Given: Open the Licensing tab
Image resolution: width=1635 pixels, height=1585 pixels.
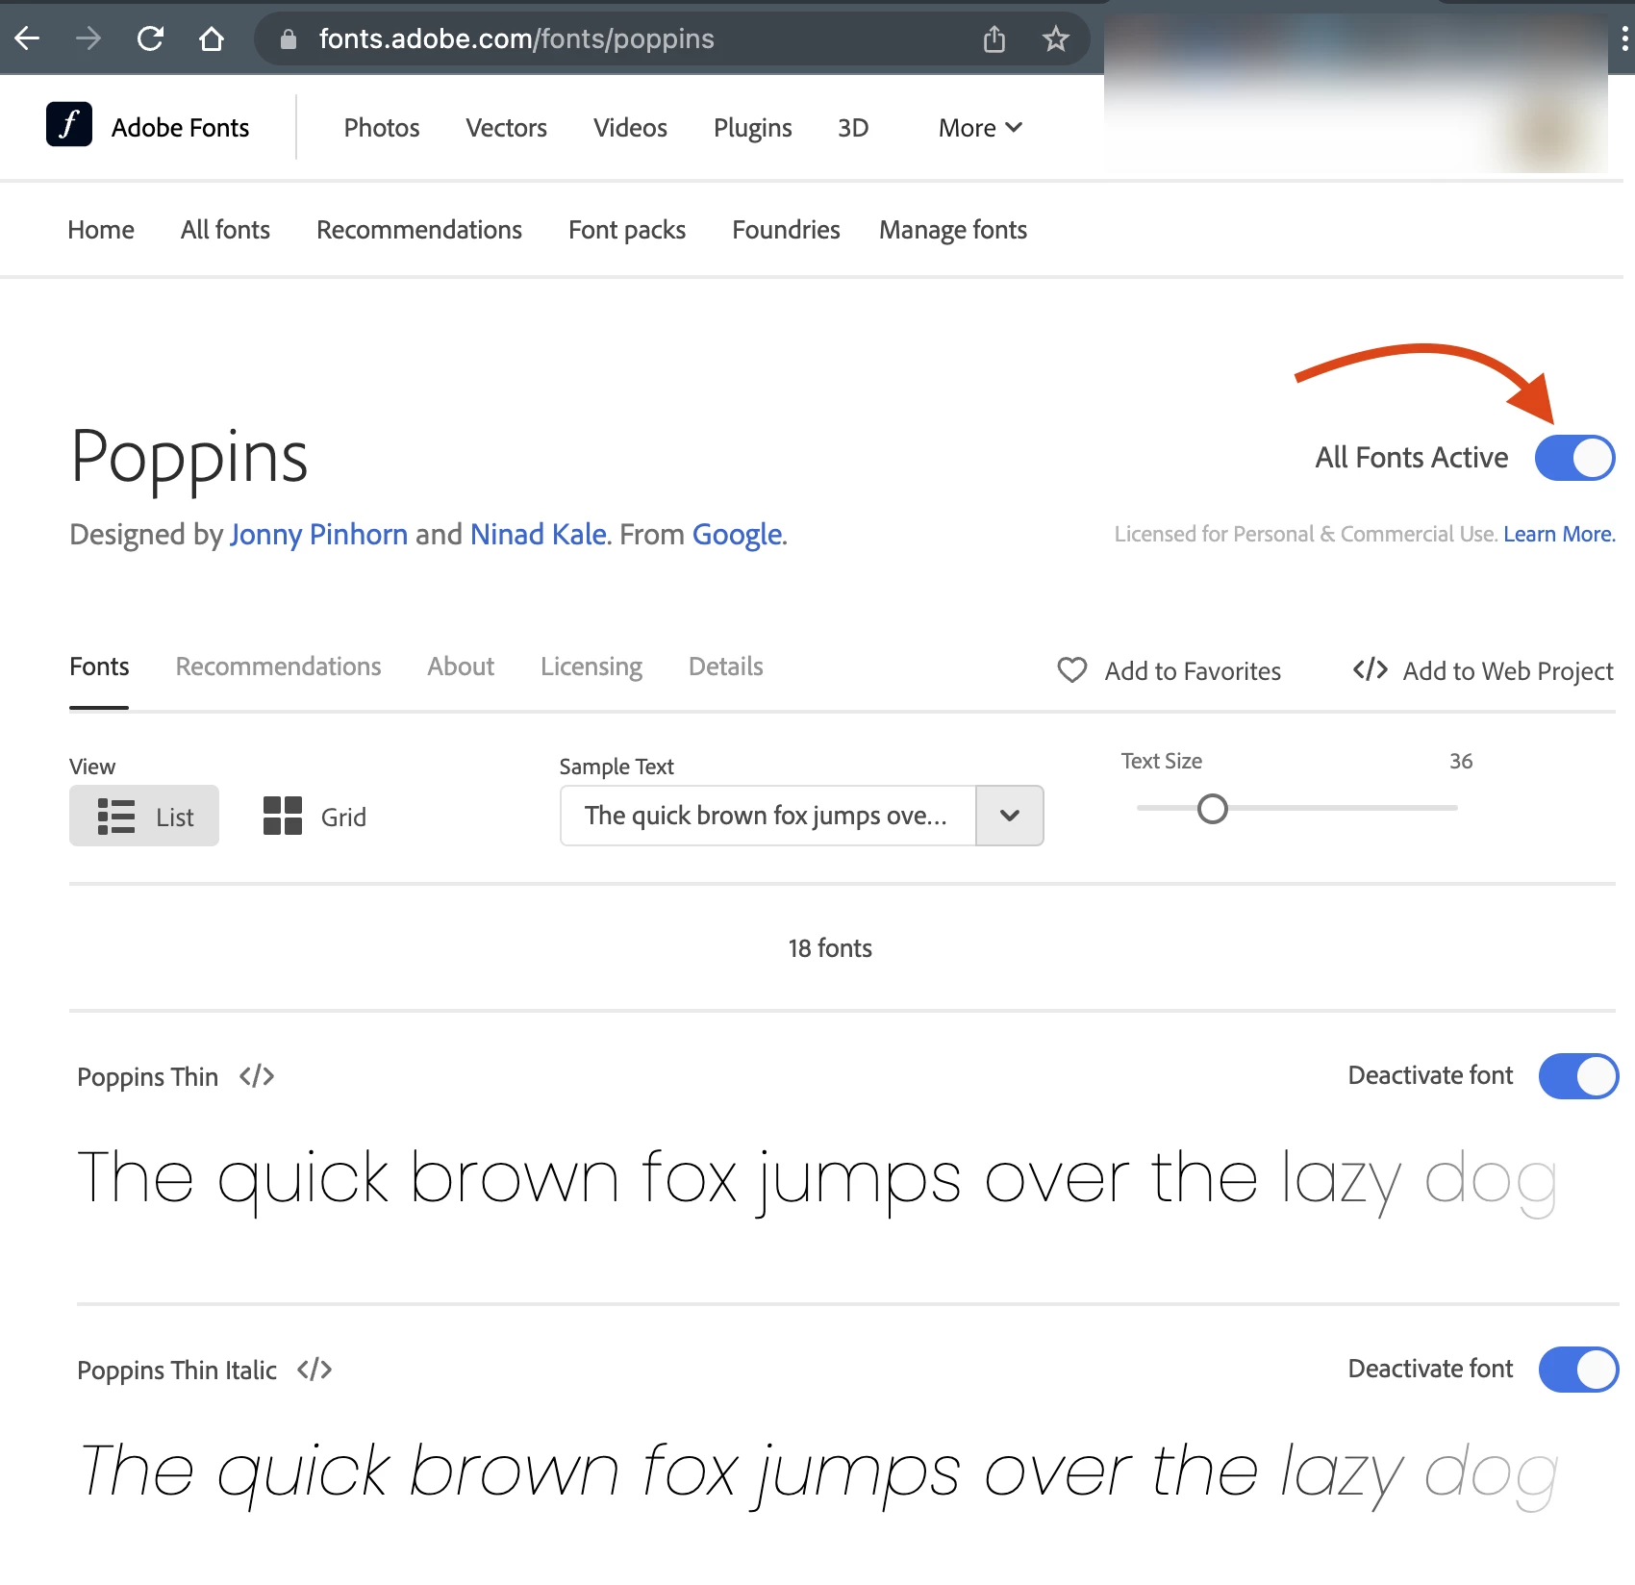Looking at the screenshot, I should click(x=591, y=667).
